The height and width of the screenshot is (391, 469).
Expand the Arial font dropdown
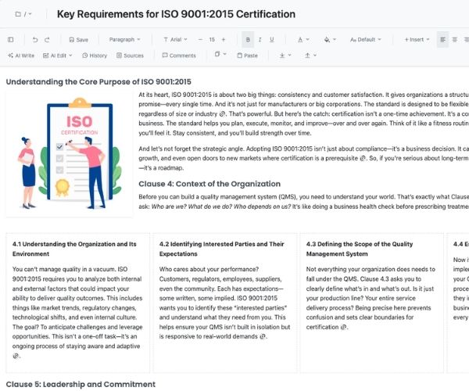(175, 39)
